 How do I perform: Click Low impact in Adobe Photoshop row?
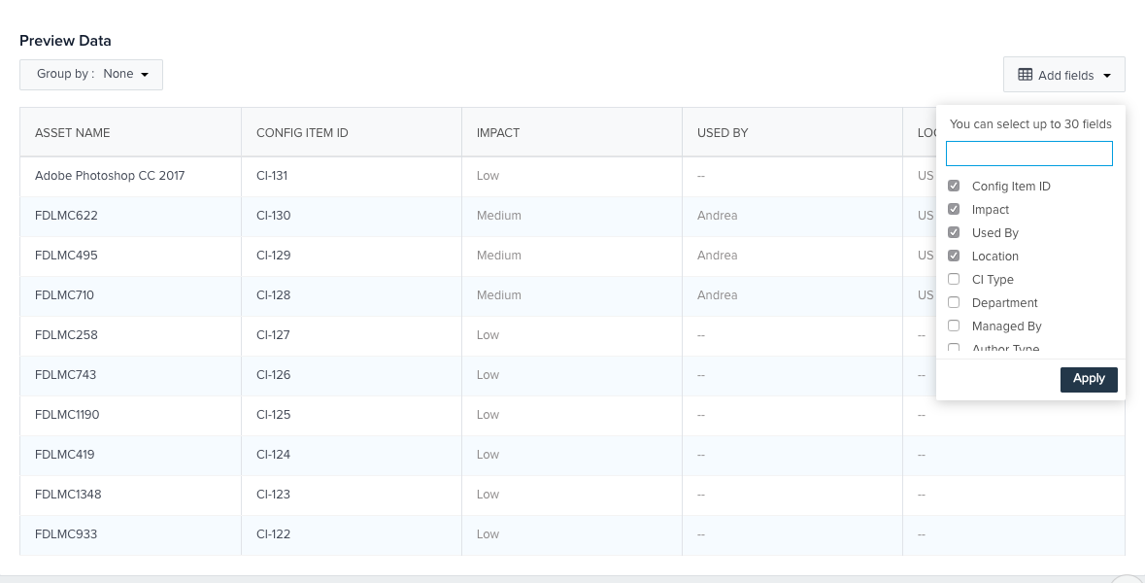pos(488,176)
